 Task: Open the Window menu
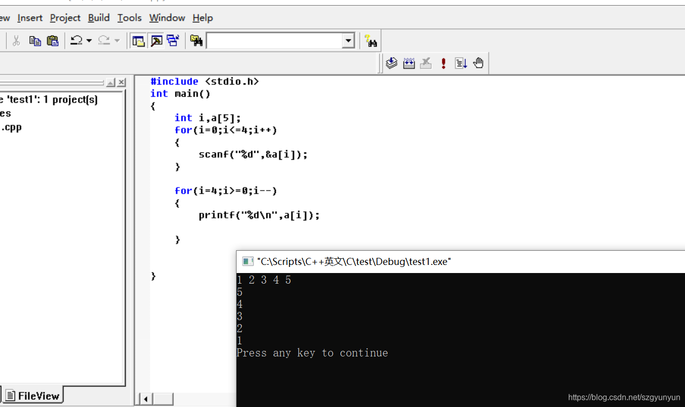click(x=167, y=18)
